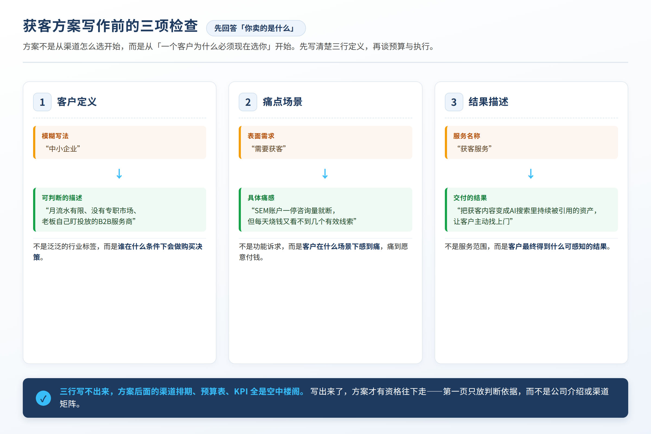This screenshot has width=651, height=434.
Task: Click the text 把获客内容变成AI搜索里持续被引用的资产
Action: pos(527,211)
